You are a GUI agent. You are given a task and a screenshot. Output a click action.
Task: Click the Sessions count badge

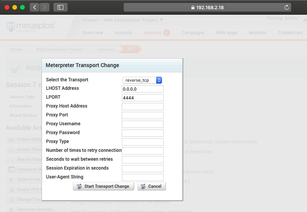[167, 33]
